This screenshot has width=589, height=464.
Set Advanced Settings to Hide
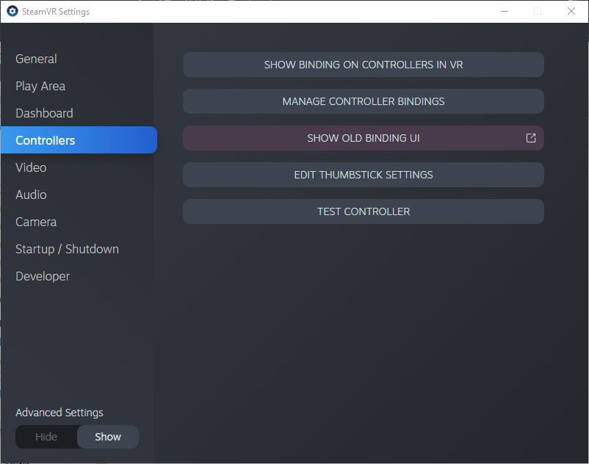click(46, 437)
